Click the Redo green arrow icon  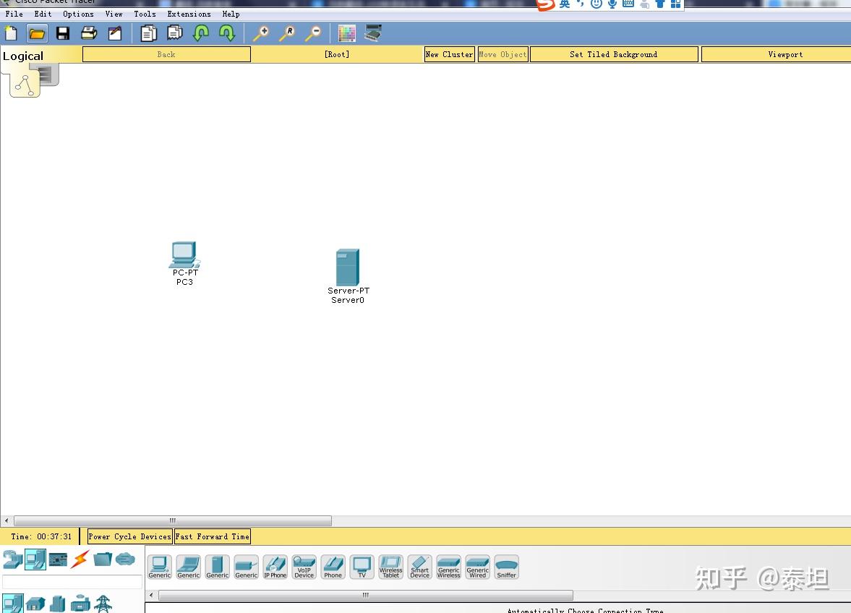click(227, 34)
